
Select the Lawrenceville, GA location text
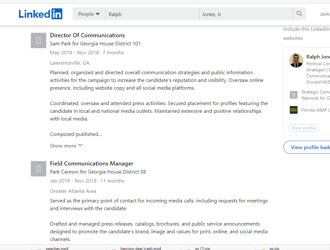coord(70,63)
